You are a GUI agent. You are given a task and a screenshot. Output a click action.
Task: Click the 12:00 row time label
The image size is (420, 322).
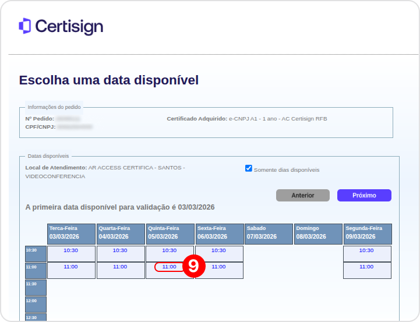pos(36,305)
